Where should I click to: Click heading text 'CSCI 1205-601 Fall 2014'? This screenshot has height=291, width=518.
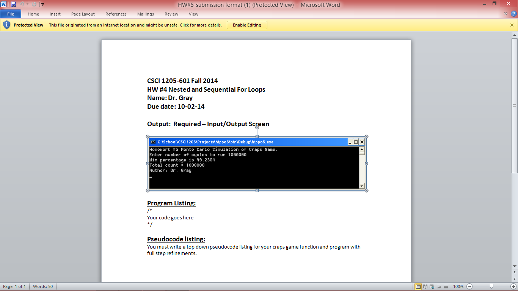point(182,81)
